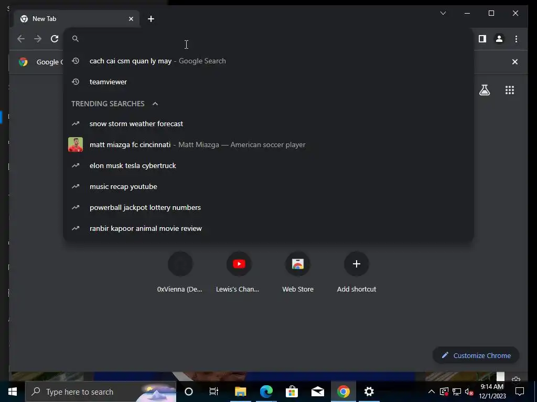Open the Web Store shortcut
537x402 pixels.
coord(298,272)
